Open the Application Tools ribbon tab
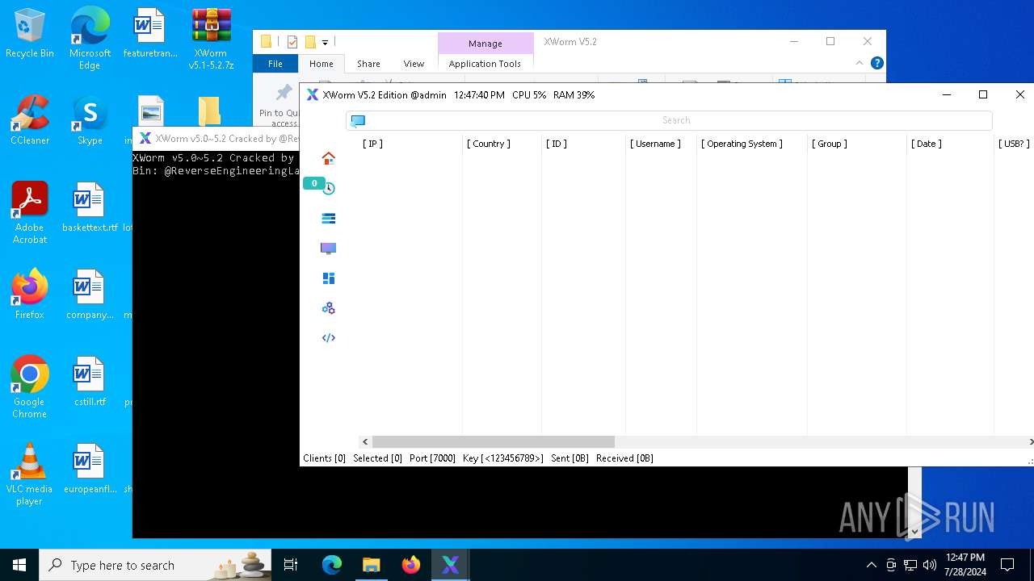 coord(485,64)
